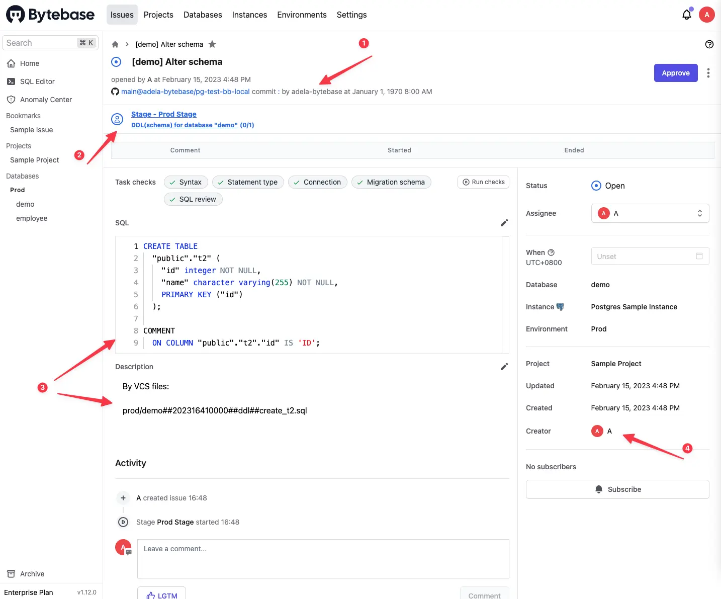Focus the Leave a comment box
This screenshot has height=599, width=721.
pos(323,559)
